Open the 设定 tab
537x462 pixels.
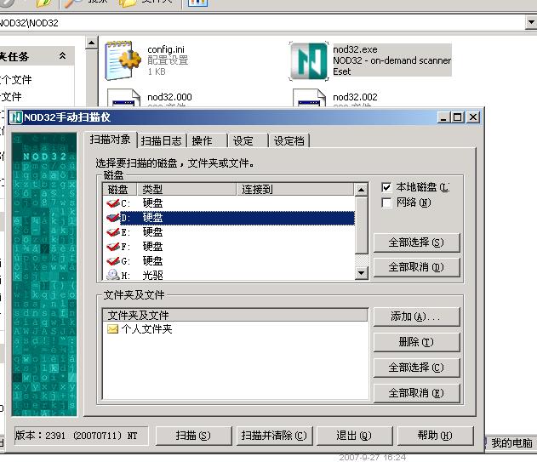[x=248, y=140]
